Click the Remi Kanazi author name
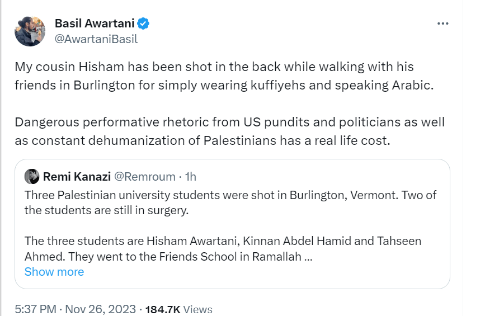Image resolution: width=485 pixels, height=316 pixels. point(77,177)
